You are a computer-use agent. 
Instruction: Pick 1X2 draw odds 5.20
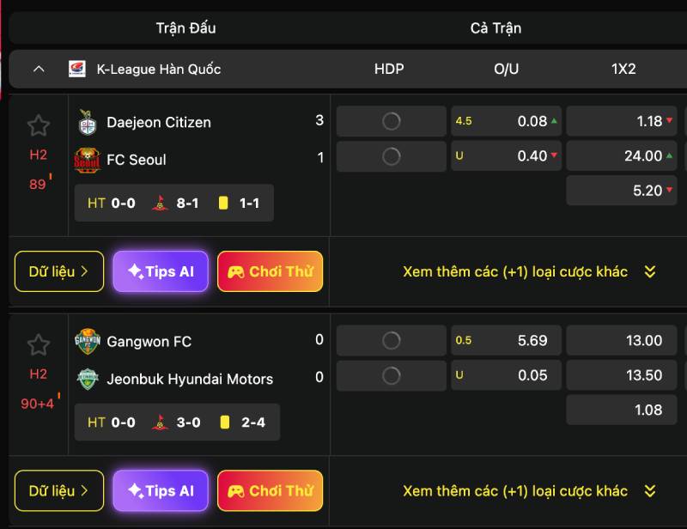pyautogui.click(x=621, y=191)
